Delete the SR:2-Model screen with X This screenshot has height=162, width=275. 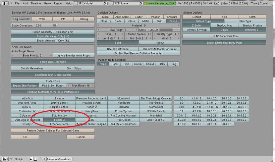(x=105, y=3)
